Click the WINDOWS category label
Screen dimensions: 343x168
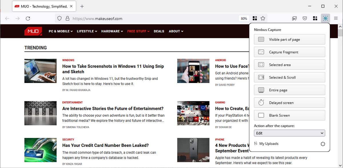point(68,60)
